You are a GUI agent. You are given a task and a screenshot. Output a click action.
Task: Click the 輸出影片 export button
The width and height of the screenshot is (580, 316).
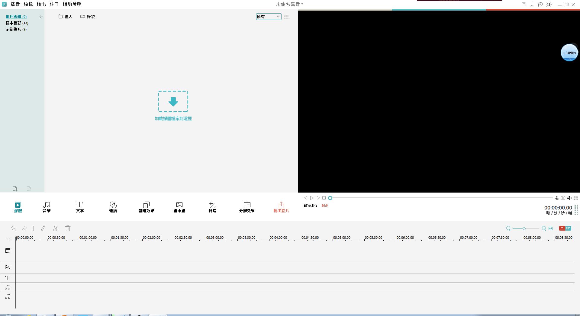click(x=281, y=207)
